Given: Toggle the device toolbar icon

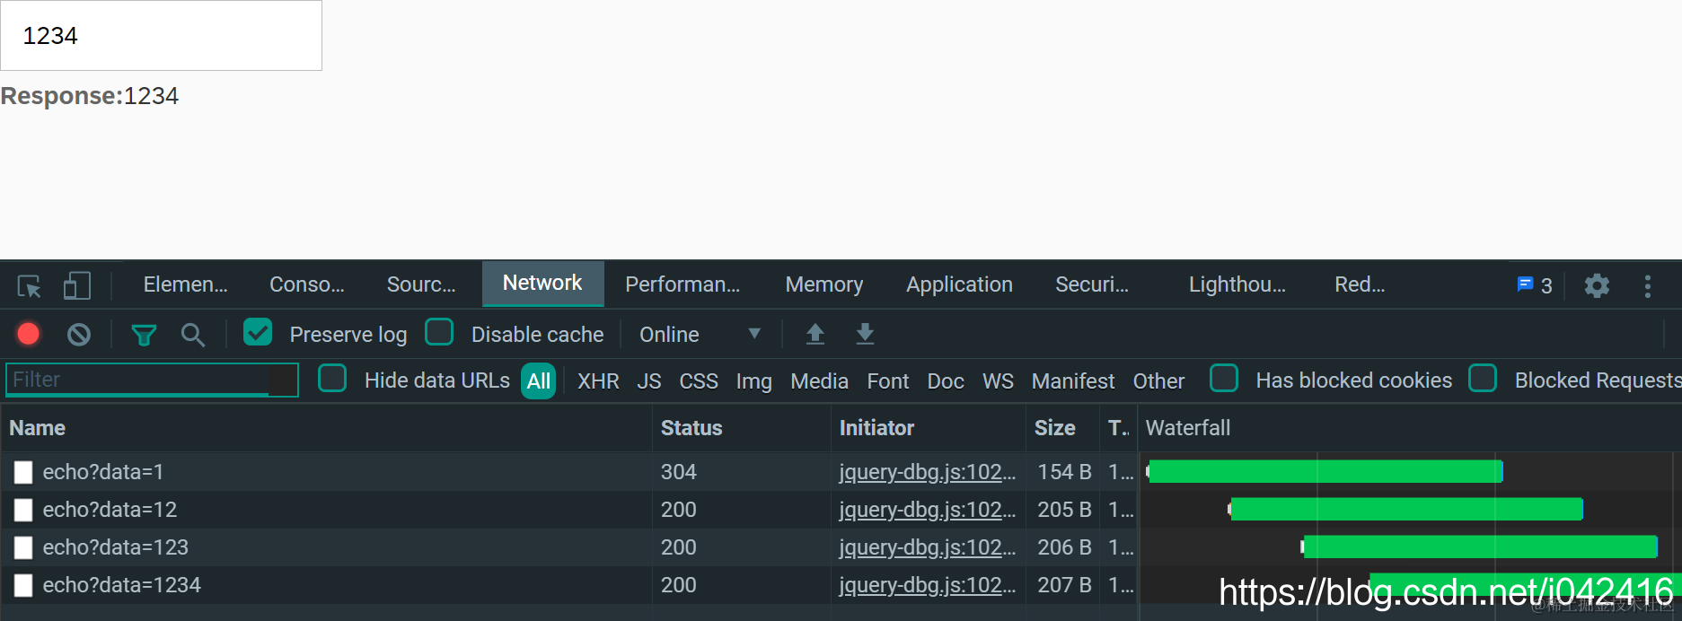Looking at the screenshot, I should coord(77,286).
